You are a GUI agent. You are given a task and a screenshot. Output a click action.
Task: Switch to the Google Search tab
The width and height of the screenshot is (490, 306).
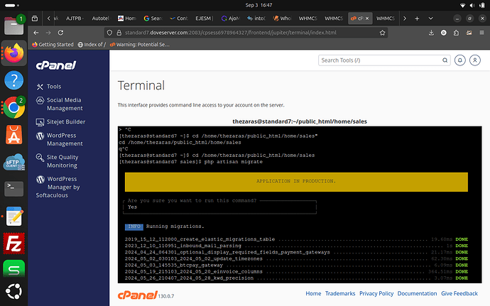pos(153,18)
